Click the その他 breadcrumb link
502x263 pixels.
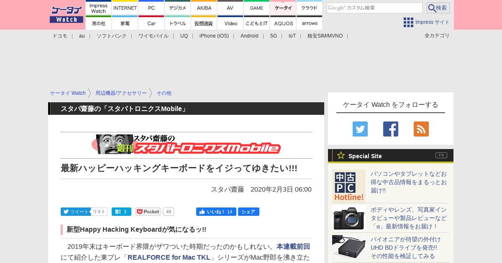(x=164, y=93)
